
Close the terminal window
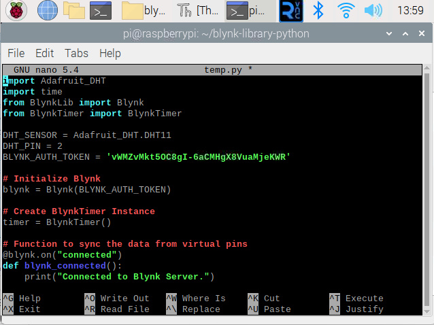tap(422, 34)
